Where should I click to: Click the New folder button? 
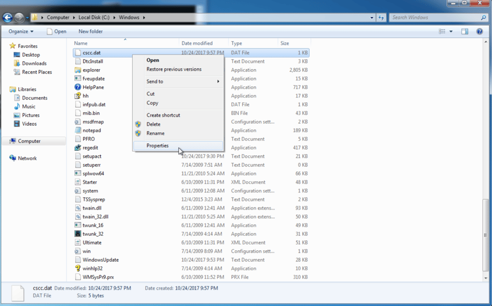[90, 31]
